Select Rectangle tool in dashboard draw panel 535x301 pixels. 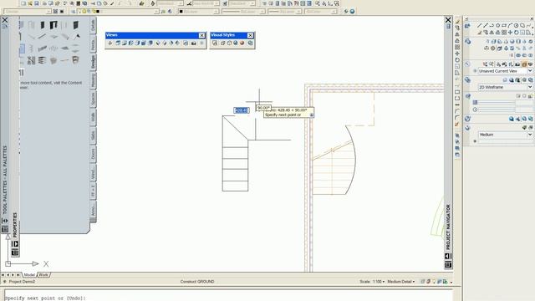[x=504, y=26]
